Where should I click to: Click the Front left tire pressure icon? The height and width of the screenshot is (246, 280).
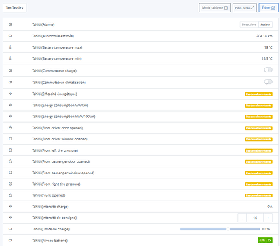point(10,150)
